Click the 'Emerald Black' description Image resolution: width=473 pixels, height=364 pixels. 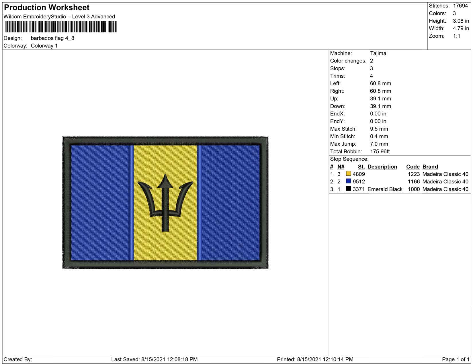[385, 189]
